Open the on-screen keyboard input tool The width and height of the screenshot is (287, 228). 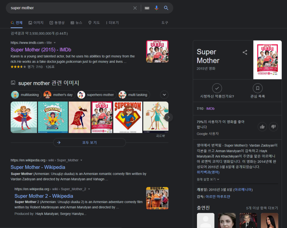coord(147,8)
